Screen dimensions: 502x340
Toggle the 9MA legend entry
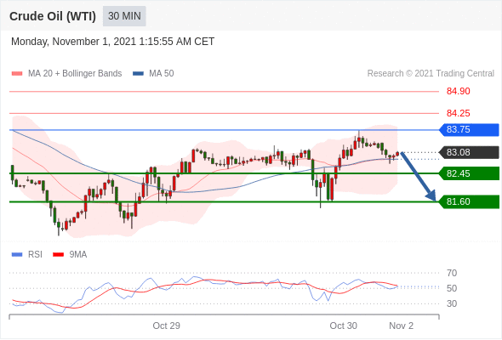(x=70, y=255)
